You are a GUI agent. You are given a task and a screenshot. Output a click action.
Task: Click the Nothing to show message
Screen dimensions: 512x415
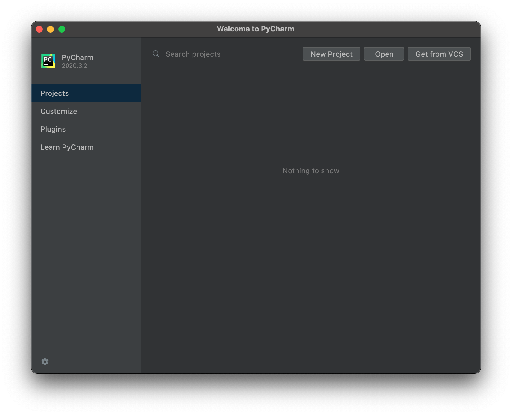click(x=311, y=170)
